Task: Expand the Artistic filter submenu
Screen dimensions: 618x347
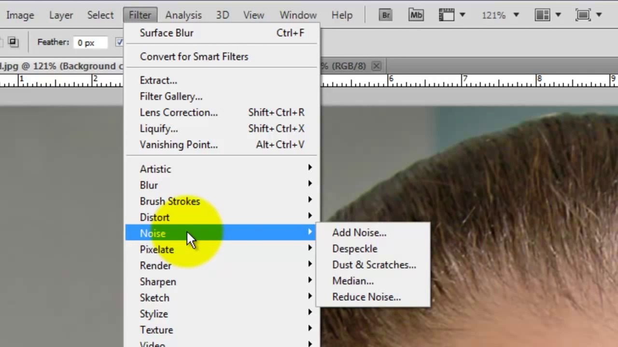Action: coord(222,169)
